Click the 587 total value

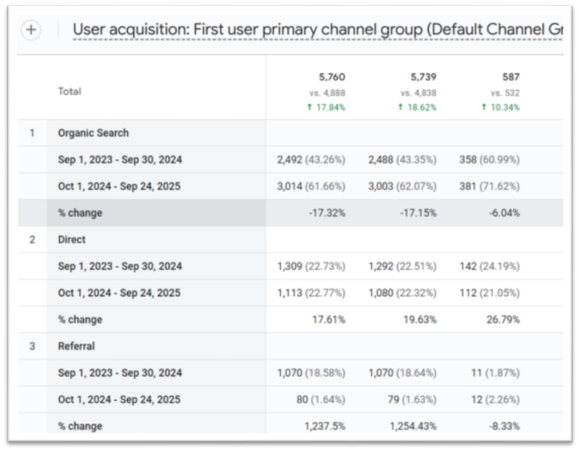[511, 77]
